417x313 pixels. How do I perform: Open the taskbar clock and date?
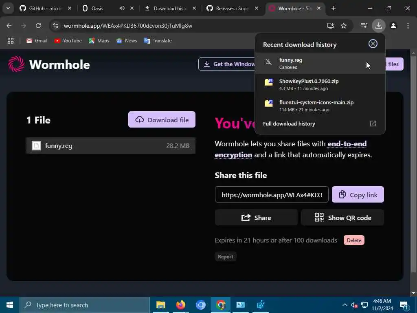382,305
